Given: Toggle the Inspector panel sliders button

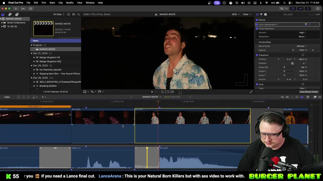Looking at the screenshot, I should click(308, 9).
